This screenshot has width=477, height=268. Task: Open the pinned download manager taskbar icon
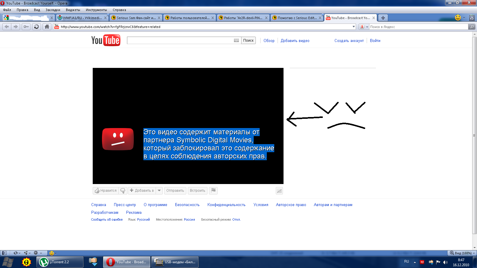point(93,262)
